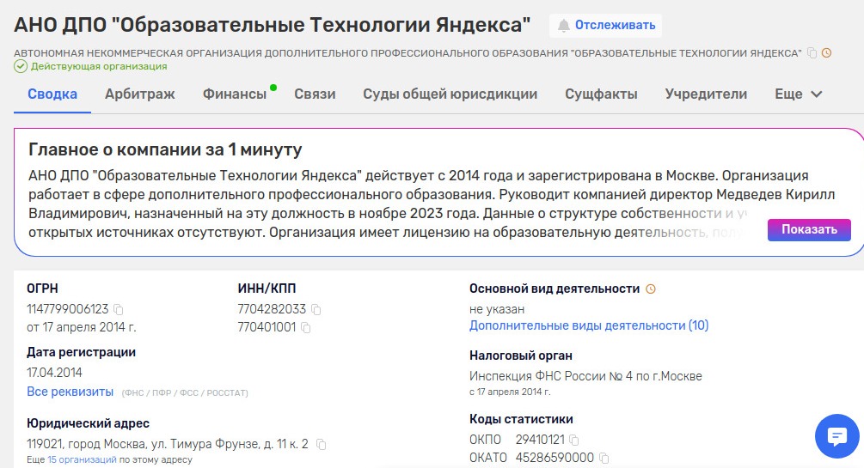This screenshot has width=864, height=468.
Task: Copy the ОКАТО code 45286590000
Action: (x=604, y=458)
